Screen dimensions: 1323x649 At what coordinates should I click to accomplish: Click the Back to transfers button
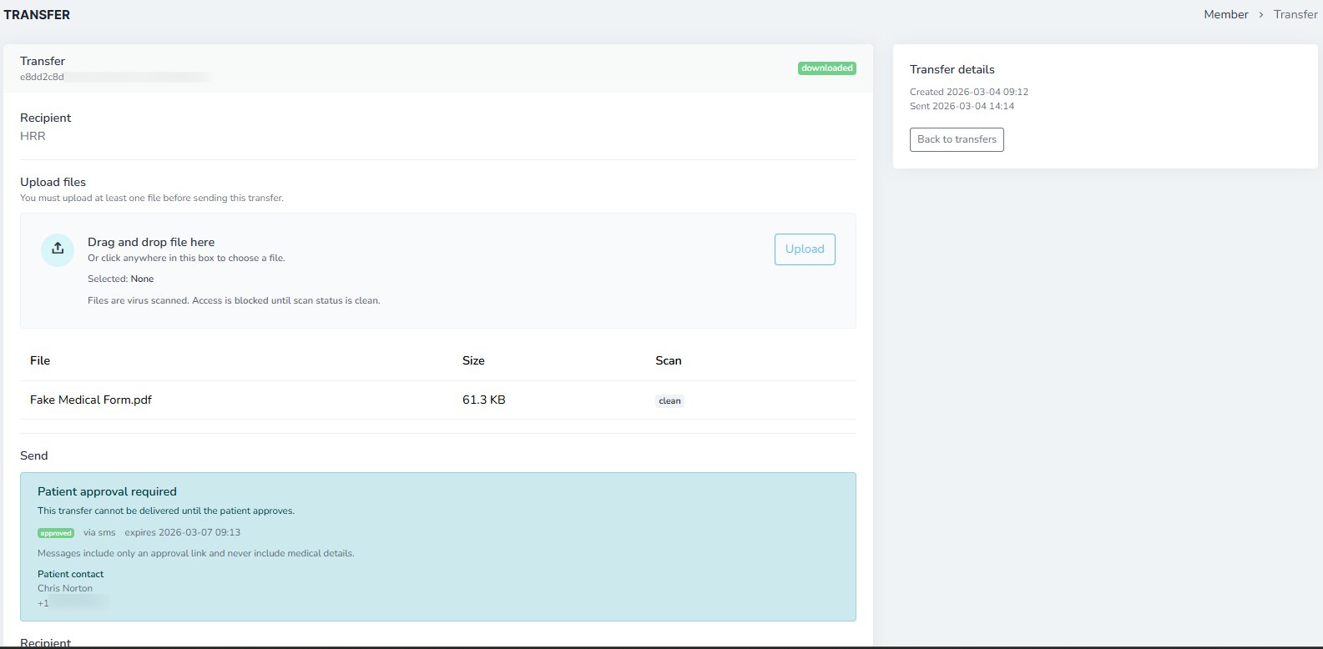pyautogui.click(x=957, y=139)
